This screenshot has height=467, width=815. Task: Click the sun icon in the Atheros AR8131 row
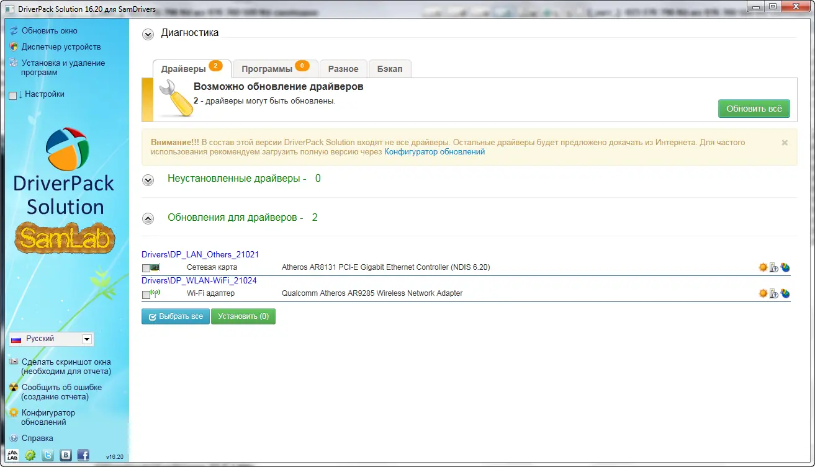pos(763,267)
